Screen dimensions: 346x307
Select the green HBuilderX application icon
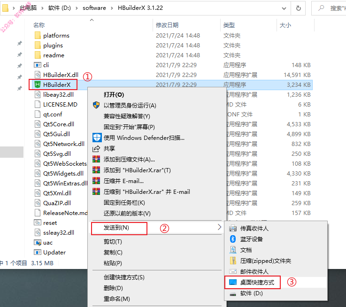tap(38, 84)
